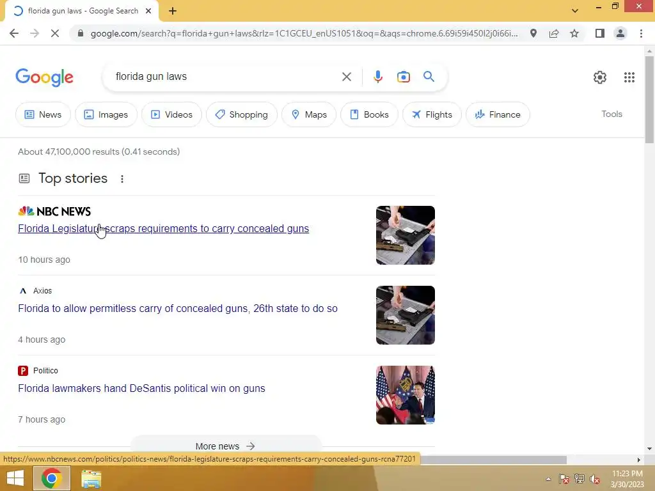Viewport: 655px width, 491px height.
Task: Click the browser back arrow
Action: (x=14, y=33)
